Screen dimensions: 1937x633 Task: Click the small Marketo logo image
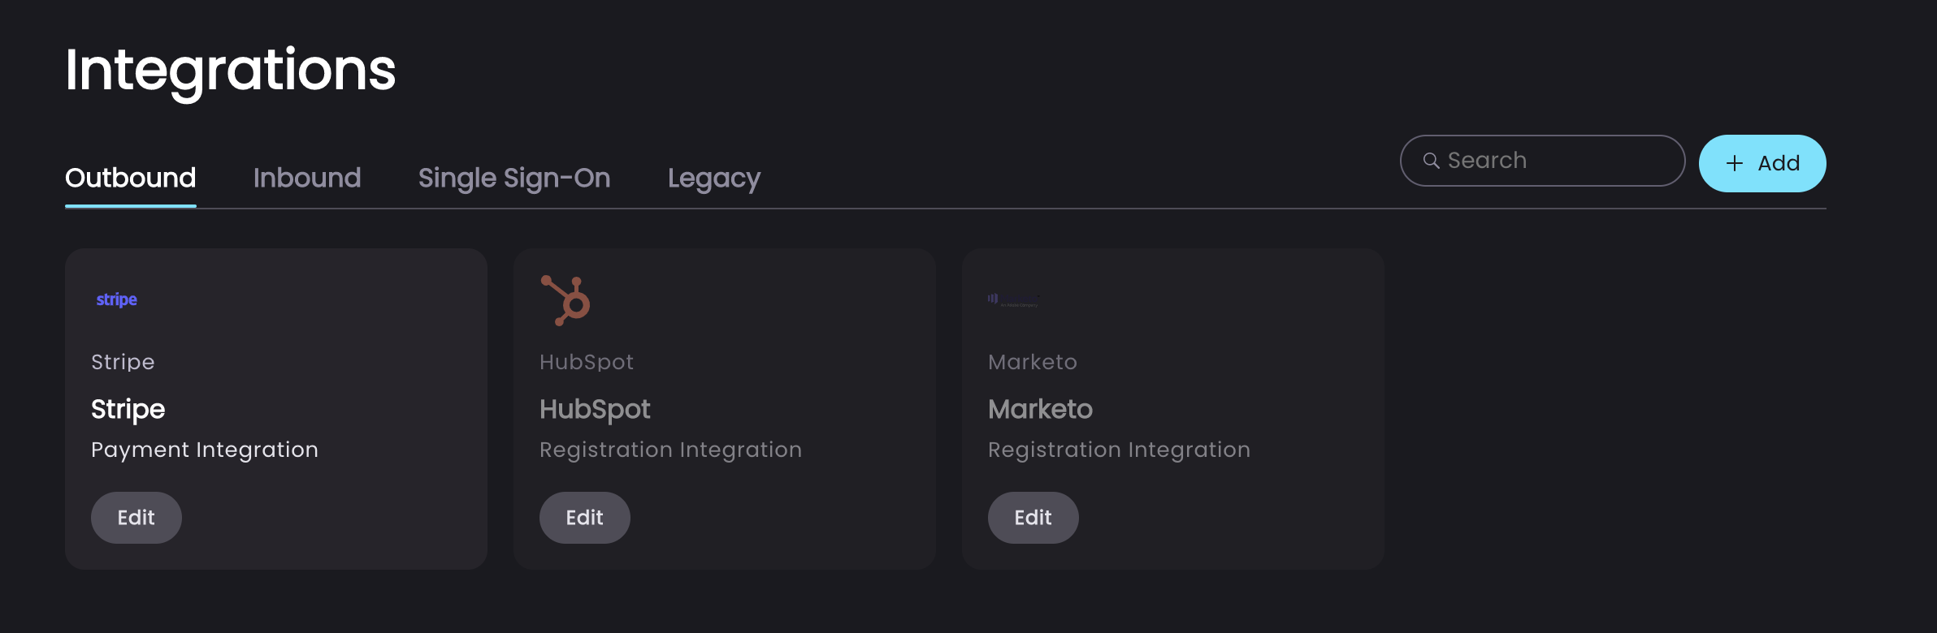(x=1012, y=300)
